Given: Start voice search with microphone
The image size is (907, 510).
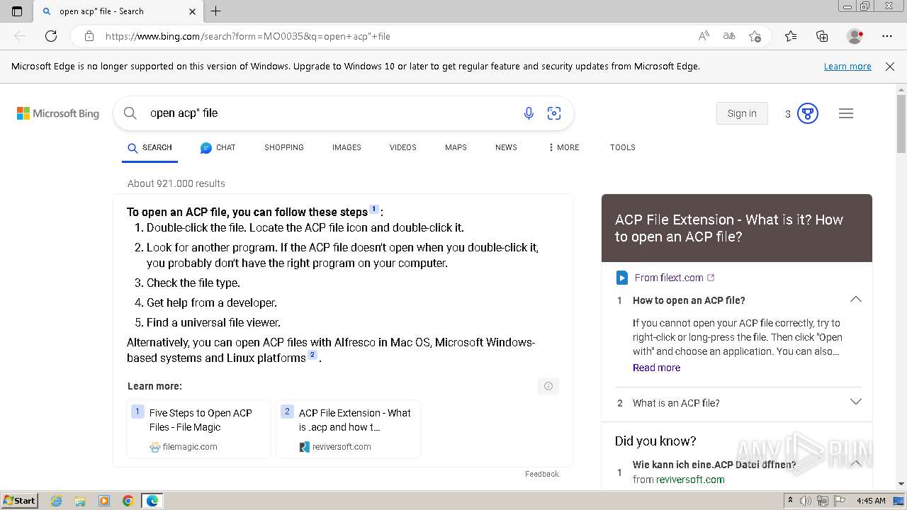Looking at the screenshot, I should (529, 113).
